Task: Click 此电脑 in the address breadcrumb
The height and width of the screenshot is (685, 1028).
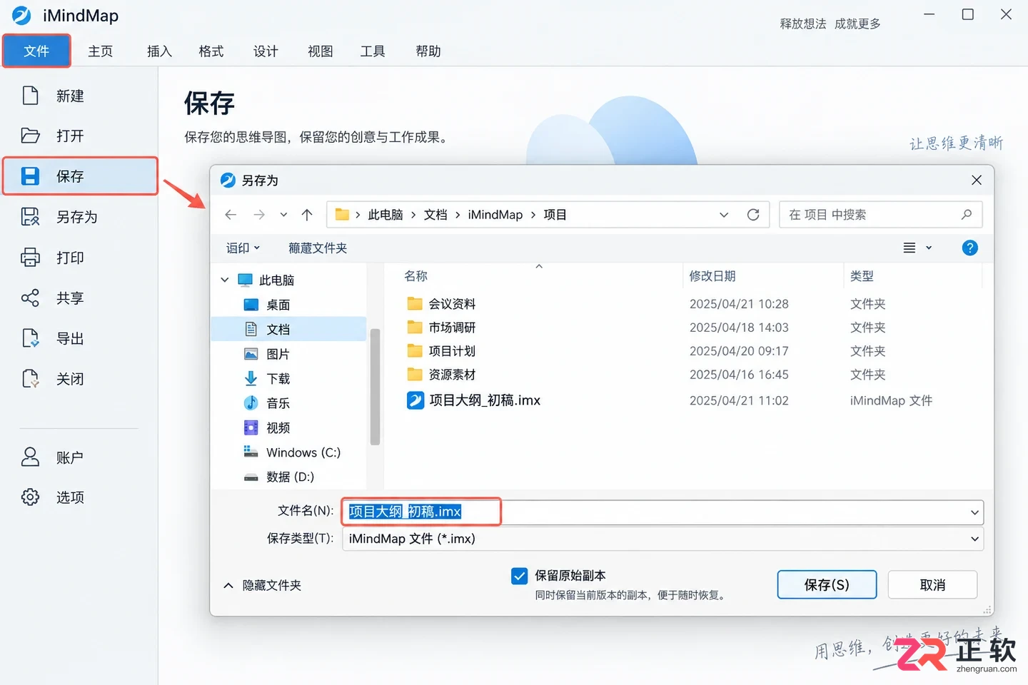Action: coord(385,215)
